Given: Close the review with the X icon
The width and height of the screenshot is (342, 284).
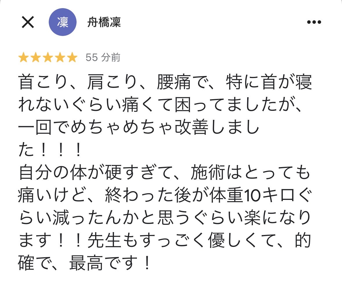Looking at the screenshot, I should [28, 22].
